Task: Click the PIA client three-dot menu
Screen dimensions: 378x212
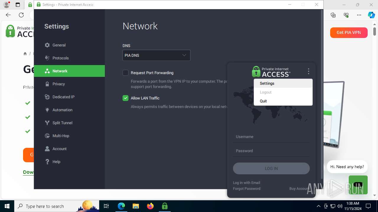Action: 309,71
